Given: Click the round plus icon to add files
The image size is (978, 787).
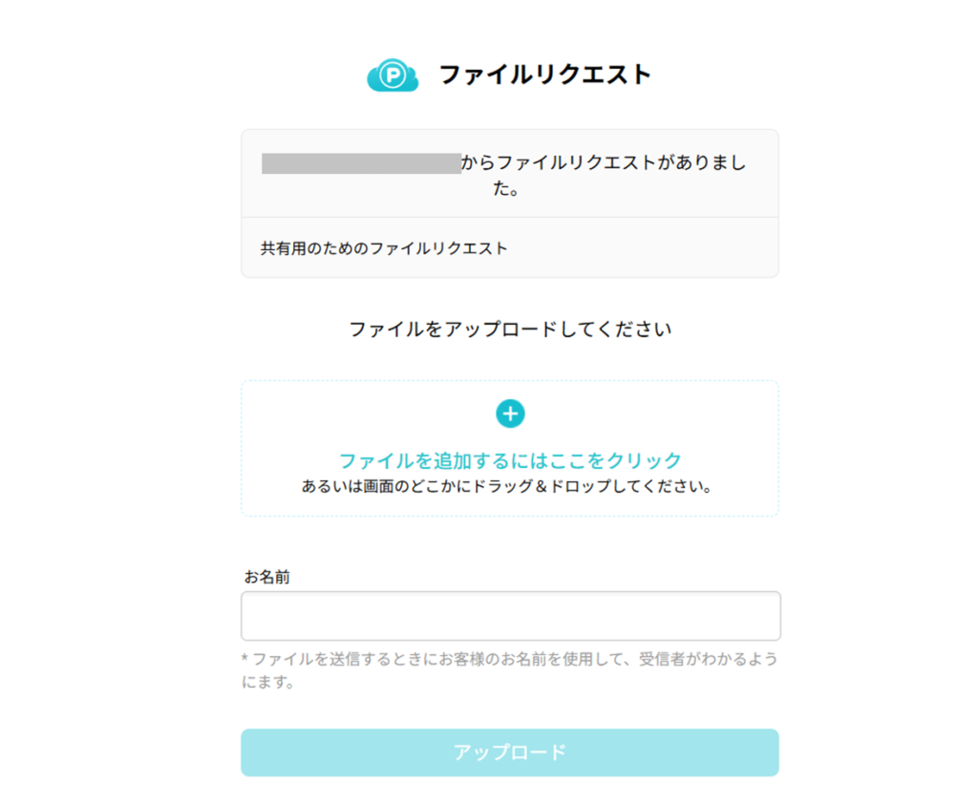Looking at the screenshot, I should (510, 414).
